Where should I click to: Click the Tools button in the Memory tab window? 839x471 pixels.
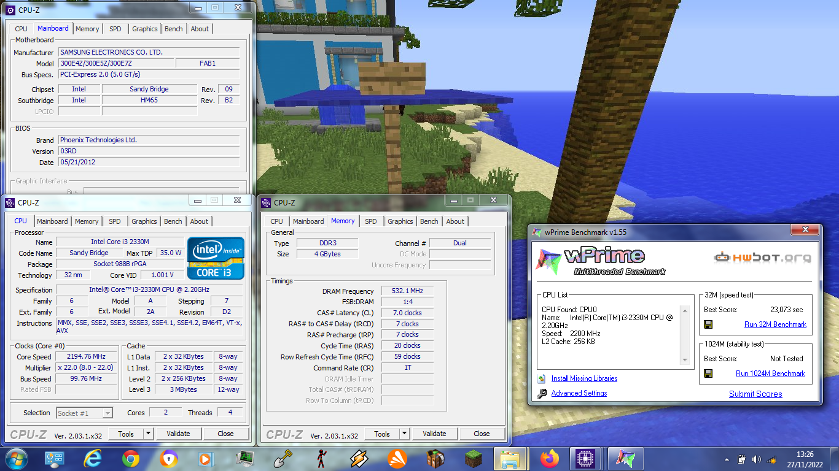[x=382, y=434]
